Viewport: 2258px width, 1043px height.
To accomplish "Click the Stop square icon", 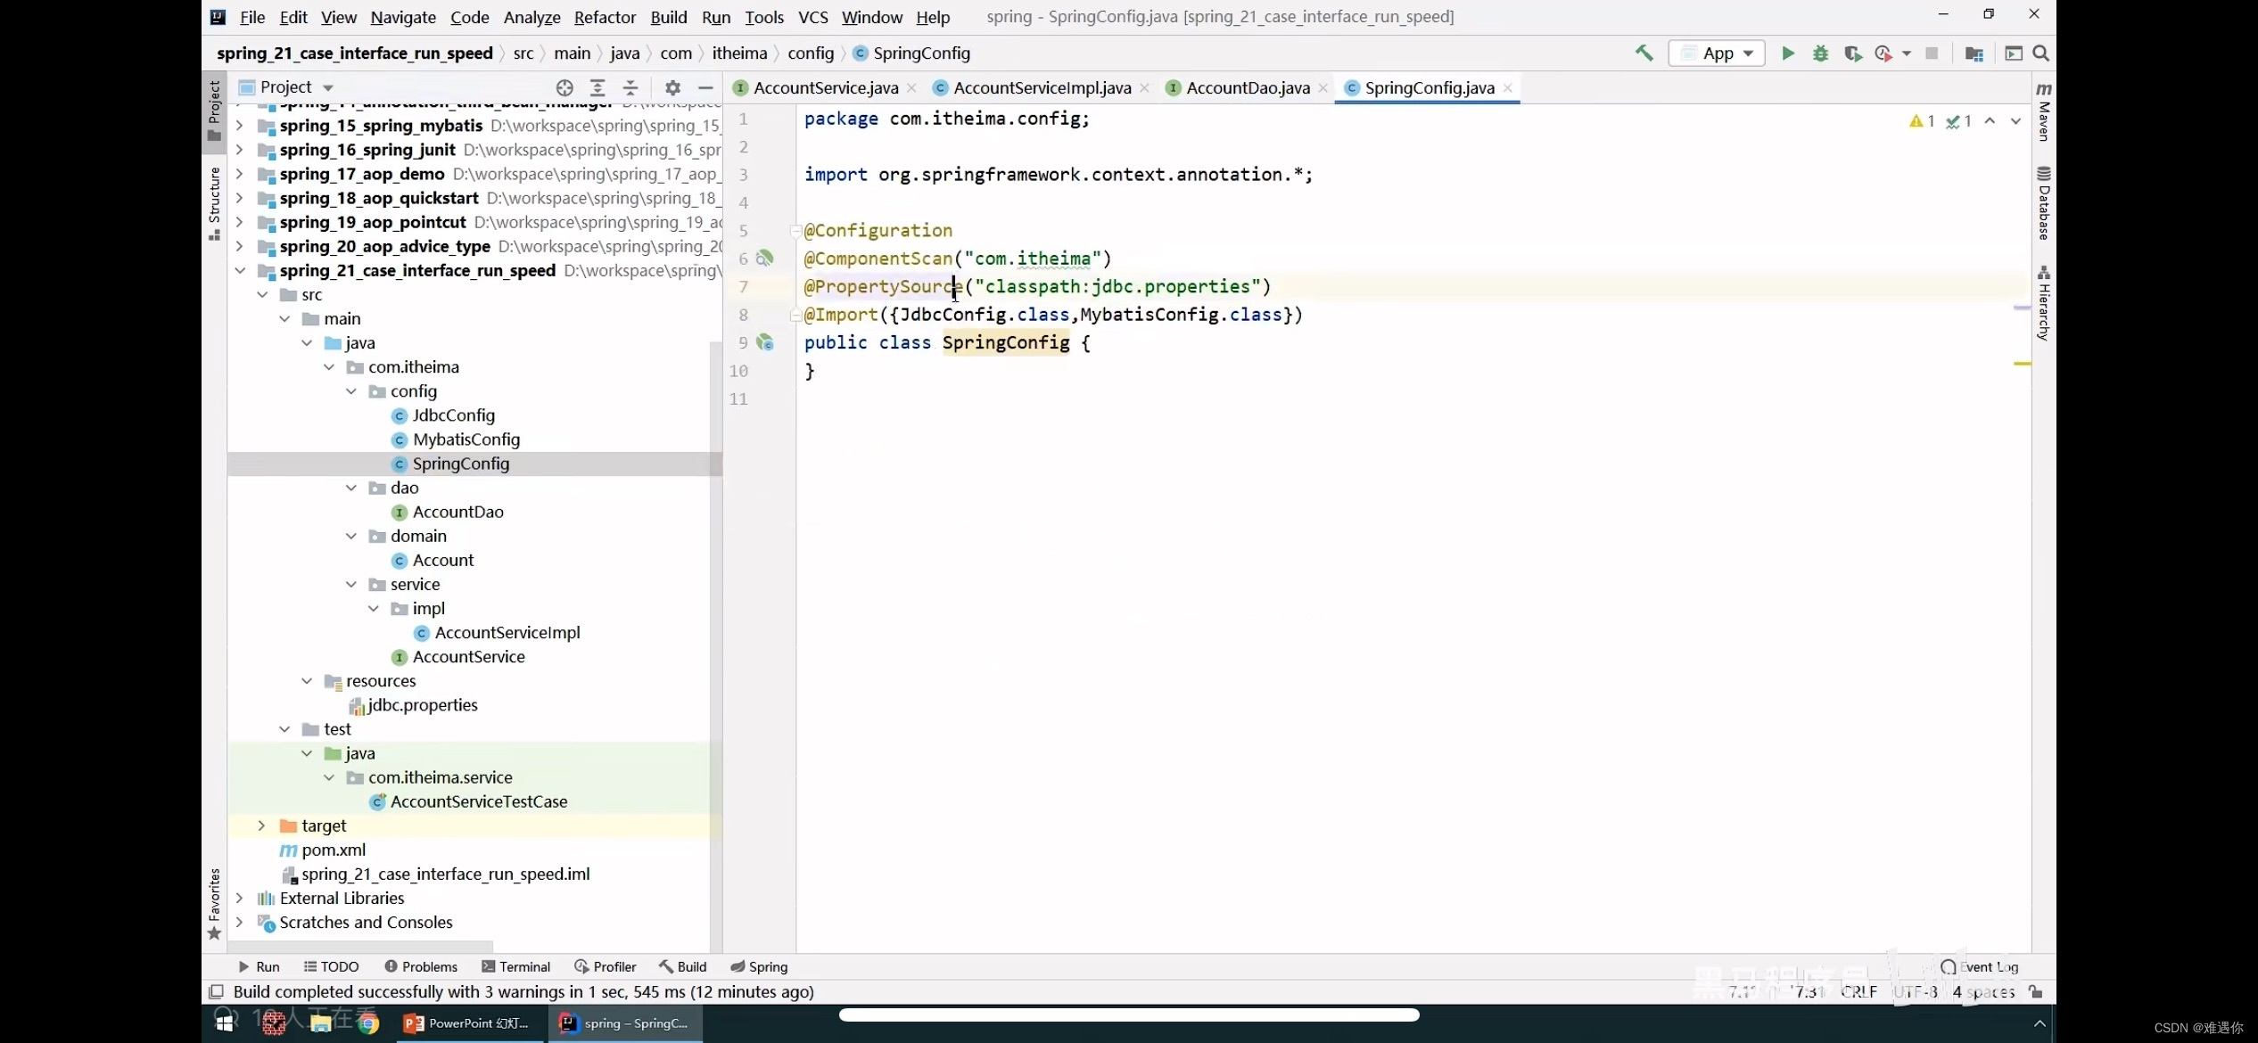I will tap(1932, 53).
